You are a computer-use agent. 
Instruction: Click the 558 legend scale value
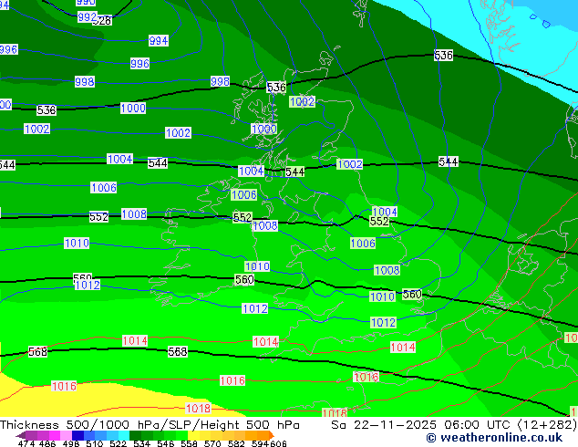tap(189, 443)
